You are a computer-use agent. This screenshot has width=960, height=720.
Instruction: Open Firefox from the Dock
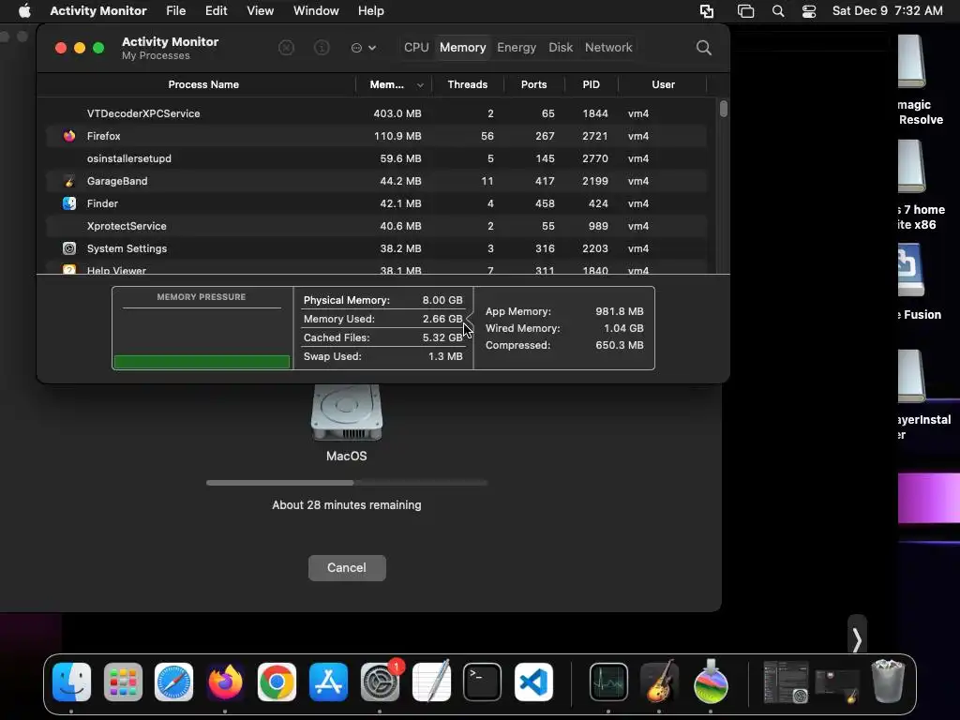225,682
